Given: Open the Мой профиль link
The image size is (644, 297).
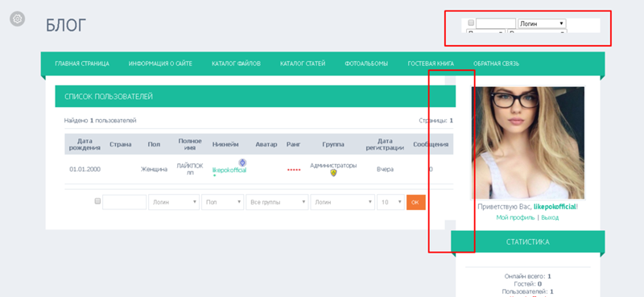Looking at the screenshot, I should click(515, 217).
